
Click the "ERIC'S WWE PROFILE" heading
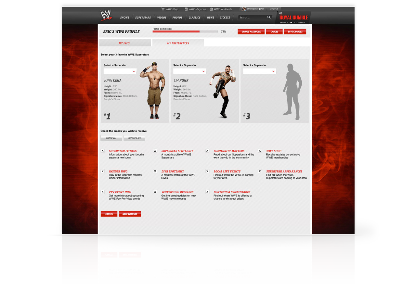tap(121, 32)
